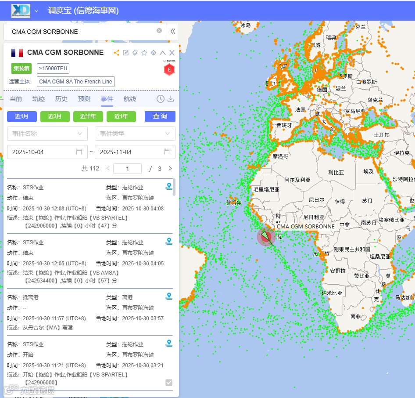Click the 从丹吉尔【MA】离港 description

pyautogui.click(x=48, y=328)
